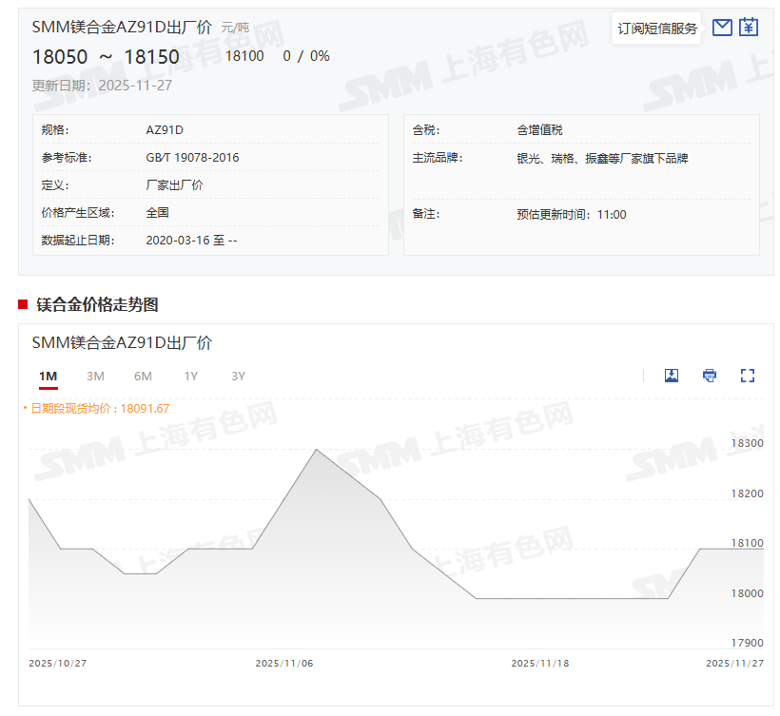Image resolution: width=780 pixels, height=716 pixels.
Task: Open the yen calendar price icon
Action: tap(749, 28)
